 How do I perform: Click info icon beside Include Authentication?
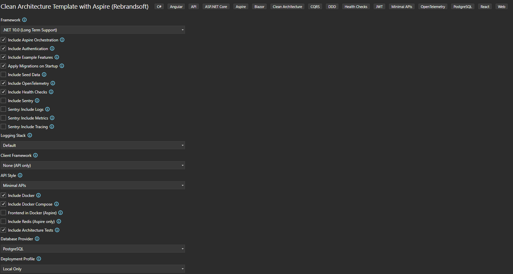coord(52,49)
